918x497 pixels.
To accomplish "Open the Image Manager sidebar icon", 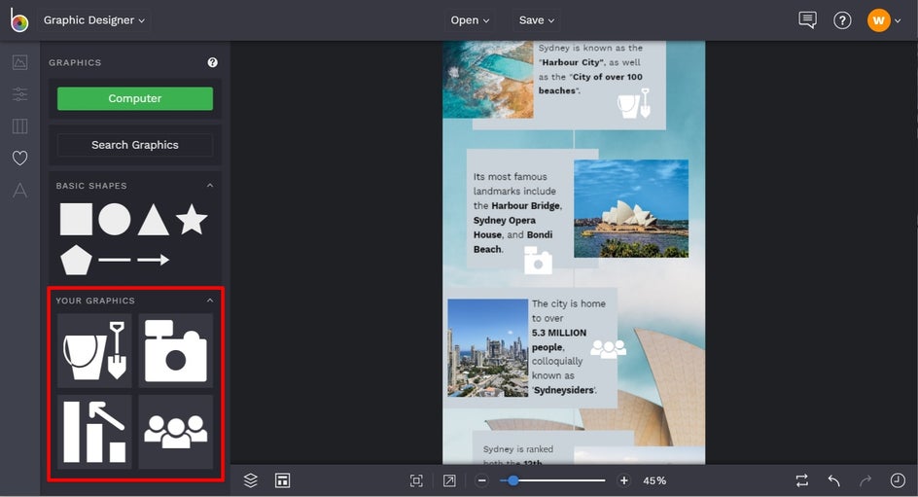I will pyautogui.click(x=19, y=62).
